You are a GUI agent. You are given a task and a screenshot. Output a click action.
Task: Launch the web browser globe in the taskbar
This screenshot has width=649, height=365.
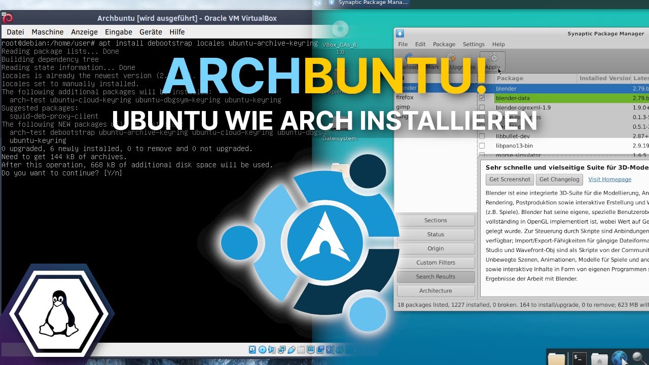click(x=620, y=358)
